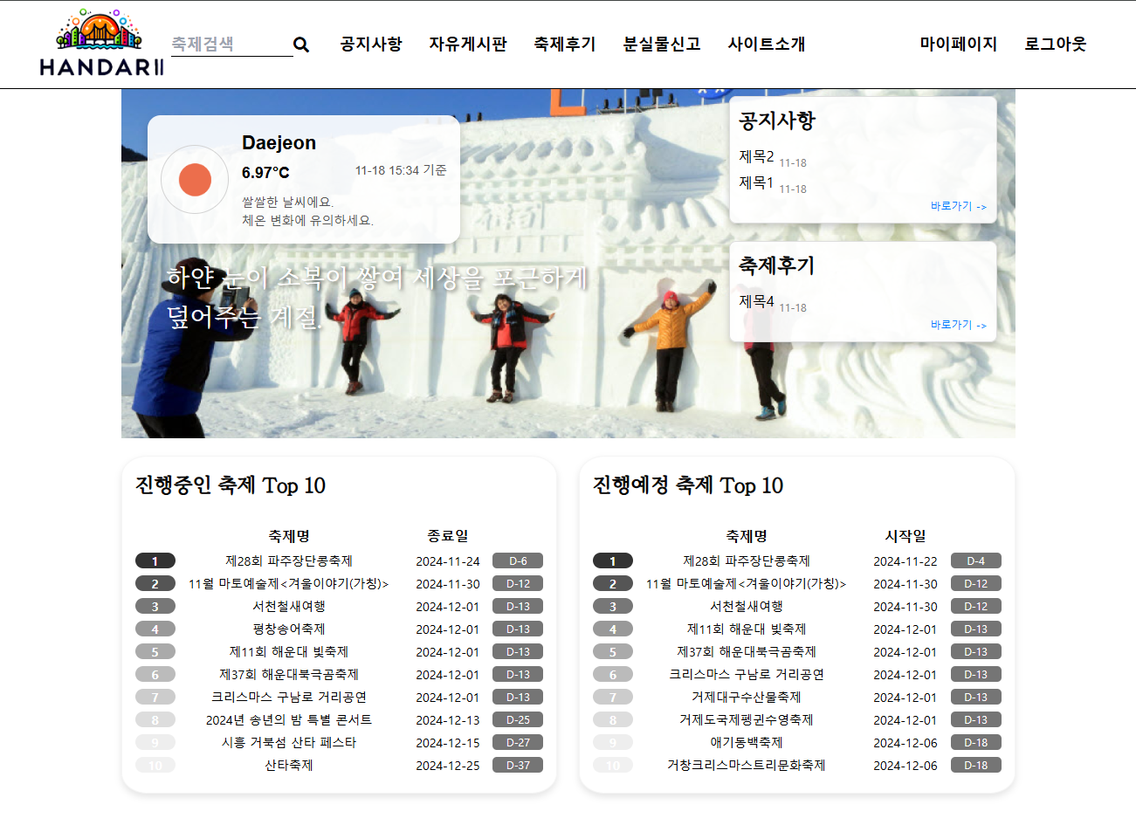This screenshot has width=1136, height=832.
Task: Click the HANDARI logo
Action: pyautogui.click(x=101, y=44)
